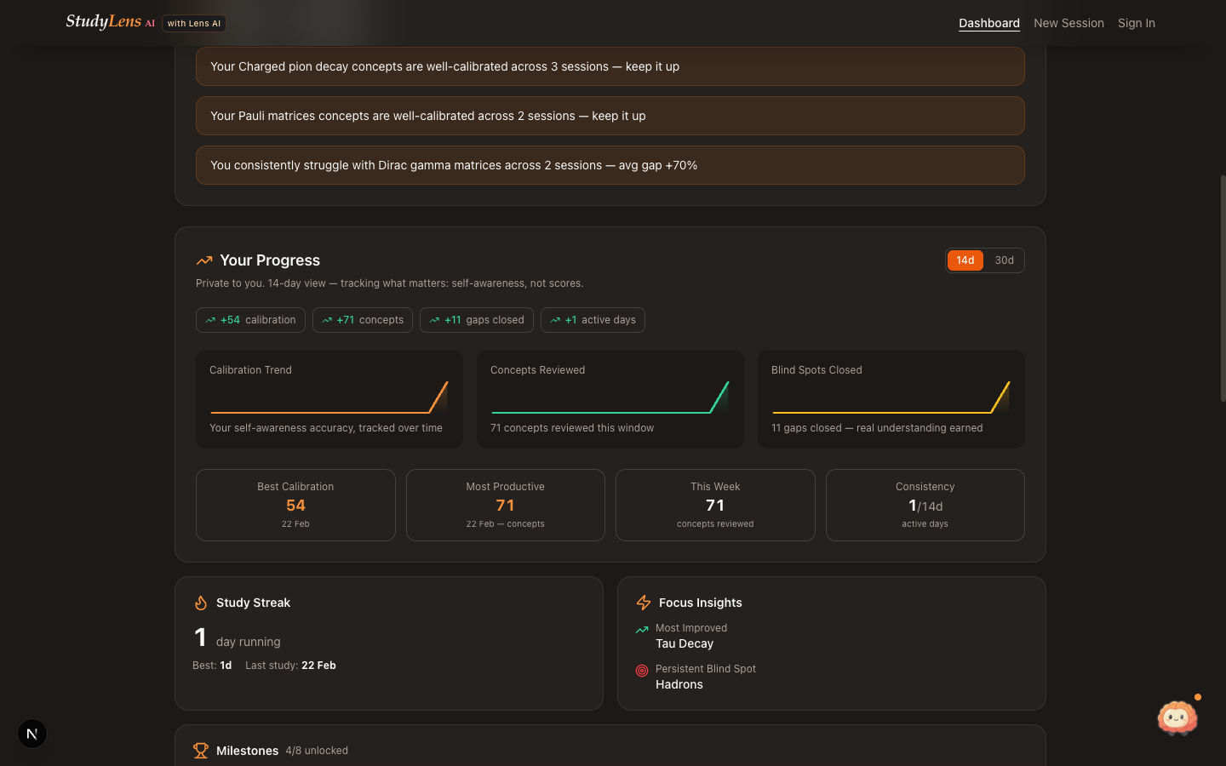Click 'Tau Decay' most improved topic
The image size is (1226, 766).
(685, 643)
